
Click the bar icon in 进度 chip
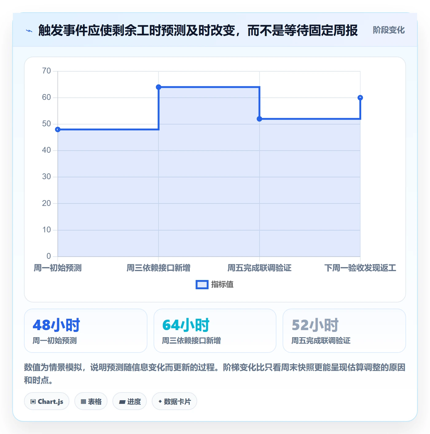click(122, 402)
